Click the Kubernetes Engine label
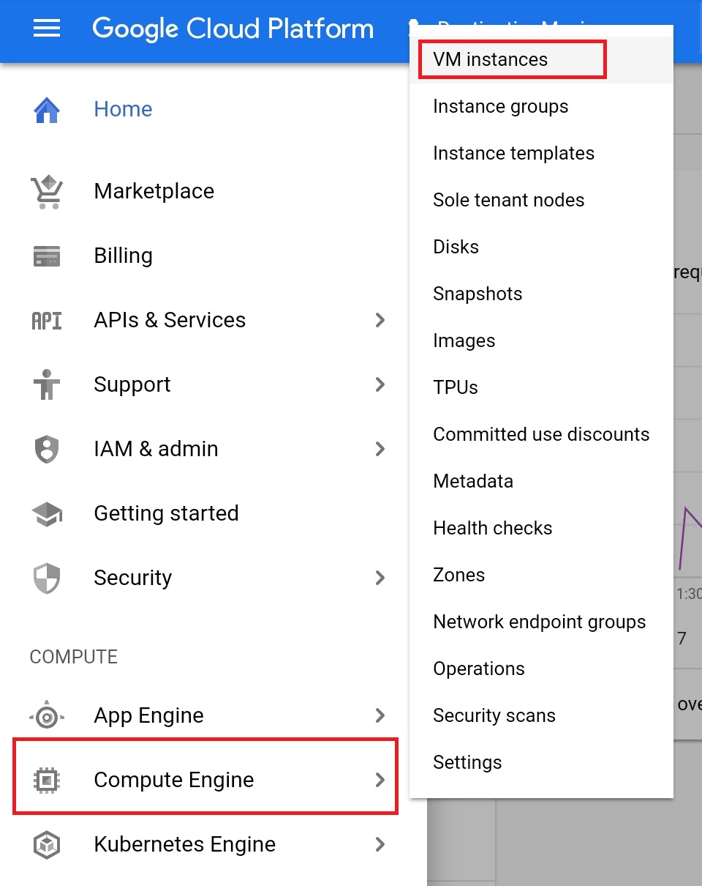Screen dimensions: 702x886 (184, 845)
